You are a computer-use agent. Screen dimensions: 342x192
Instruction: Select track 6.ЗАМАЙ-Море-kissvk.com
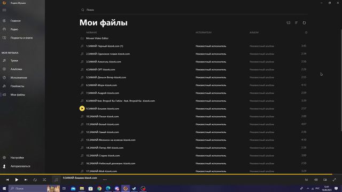[x=193, y=85]
